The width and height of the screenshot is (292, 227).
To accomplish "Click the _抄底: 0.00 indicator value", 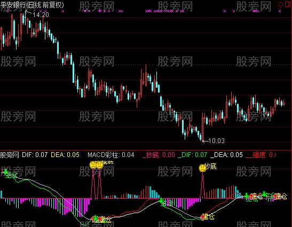I will 159,155.
